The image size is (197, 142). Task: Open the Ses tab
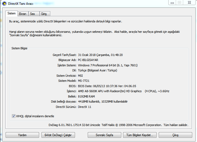tap(32, 14)
